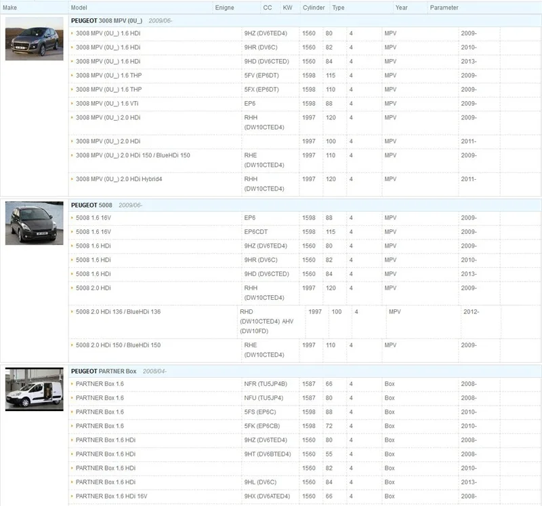The width and height of the screenshot is (542, 506).
Task: Open the Peugeot 5008 car thumbnail
Action: pyautogui.click(x=35, y=223)
